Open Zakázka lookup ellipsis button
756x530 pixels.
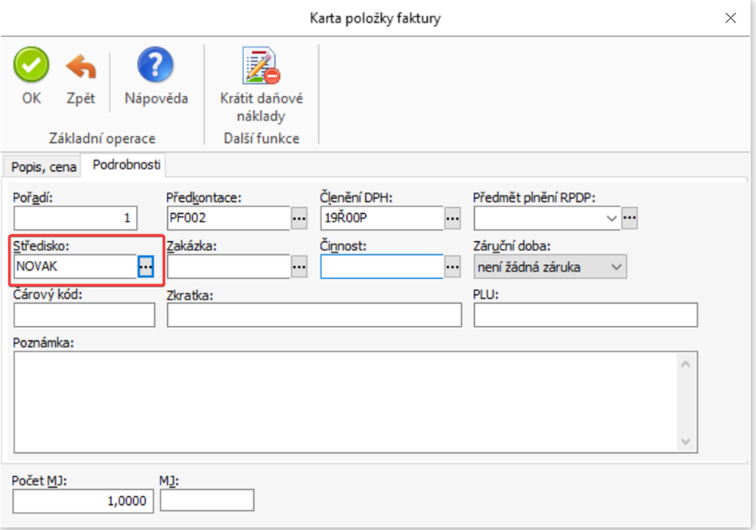[x=299, y=266]
